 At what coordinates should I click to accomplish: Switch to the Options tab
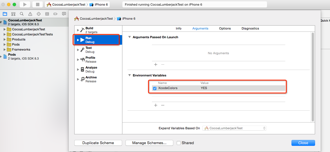(225, 28)
